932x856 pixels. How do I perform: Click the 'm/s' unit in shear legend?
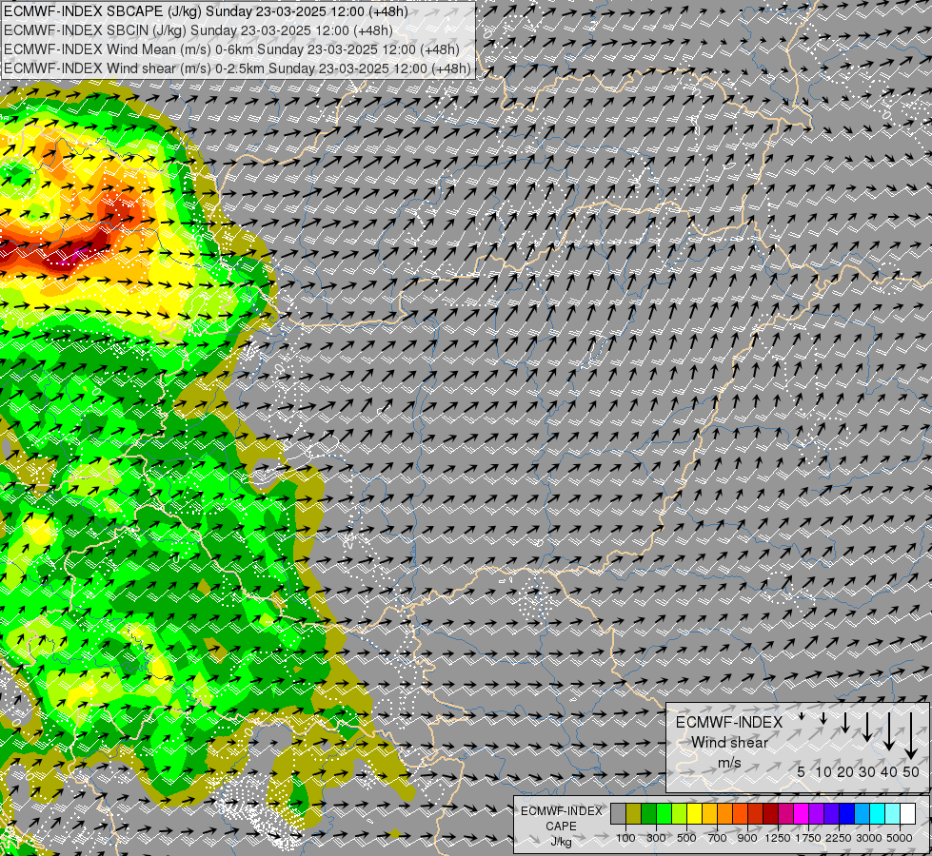point(729,763)
